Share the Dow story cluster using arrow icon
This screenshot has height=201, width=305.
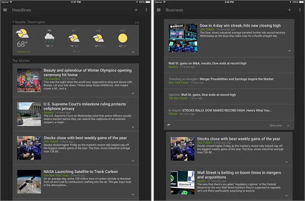pyautogui.click(x=169, y=125)
